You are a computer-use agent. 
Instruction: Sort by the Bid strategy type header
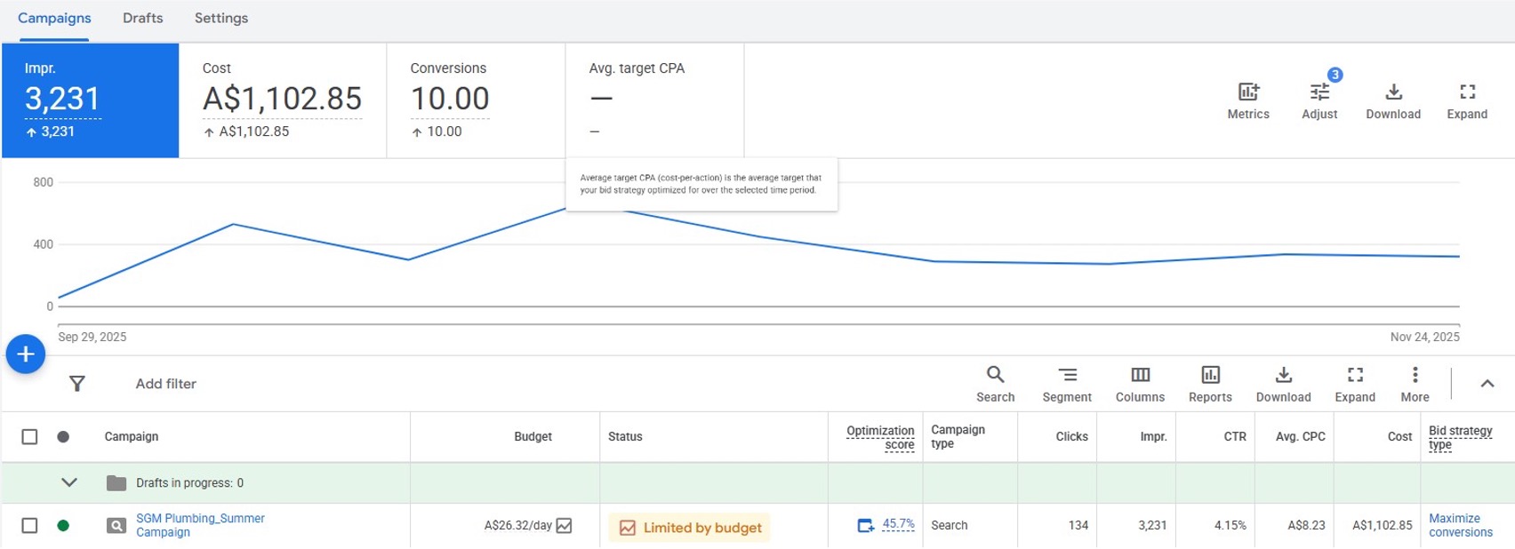(1461, 437)
